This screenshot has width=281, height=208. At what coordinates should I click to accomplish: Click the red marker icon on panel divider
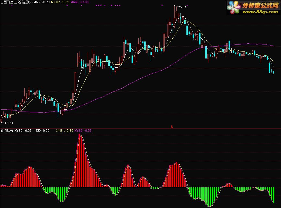coord(172,127)
